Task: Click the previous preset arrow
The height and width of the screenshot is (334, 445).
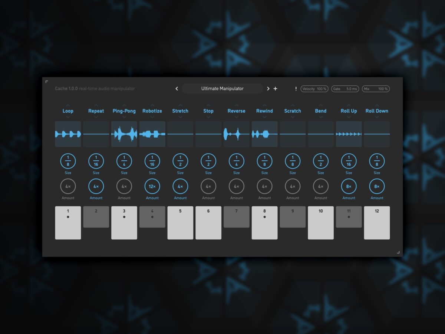Action: (177, 89)
